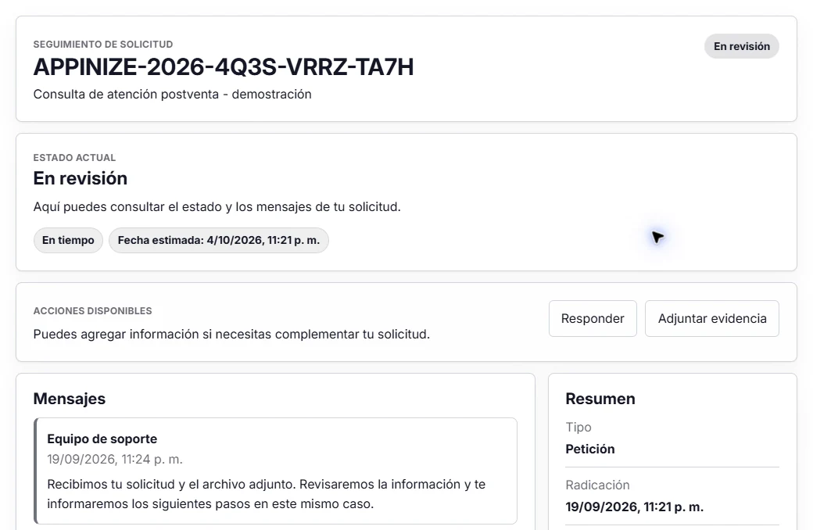Click the Radicación date 19/09/2026, 11:21 p. m.
This screenshot has width=813, height=530.
click(x=634, y=507)
